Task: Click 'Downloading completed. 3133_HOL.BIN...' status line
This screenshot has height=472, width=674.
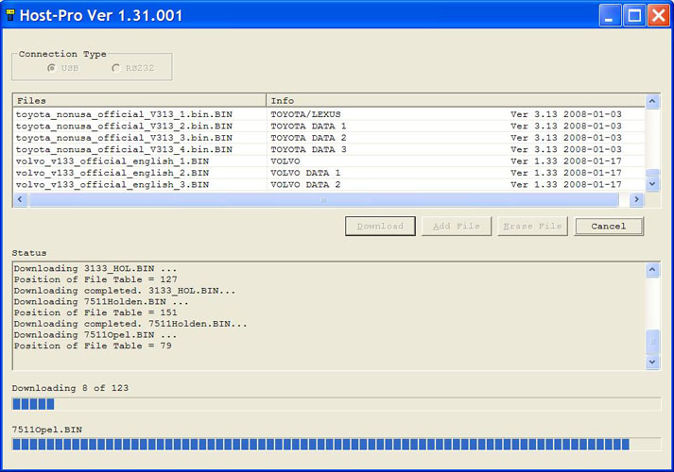Action: click(125, 291)
